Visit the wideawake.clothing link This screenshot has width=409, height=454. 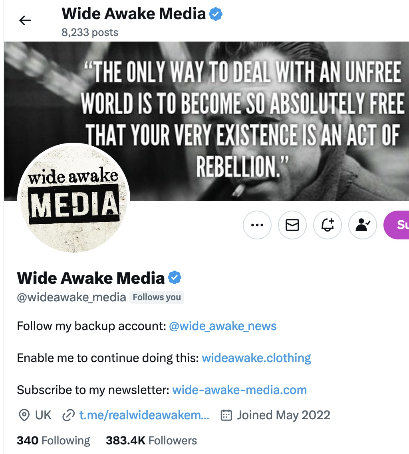pos(256,358)
